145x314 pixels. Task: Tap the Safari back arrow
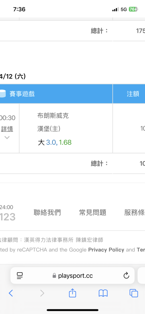pos(11,293)
